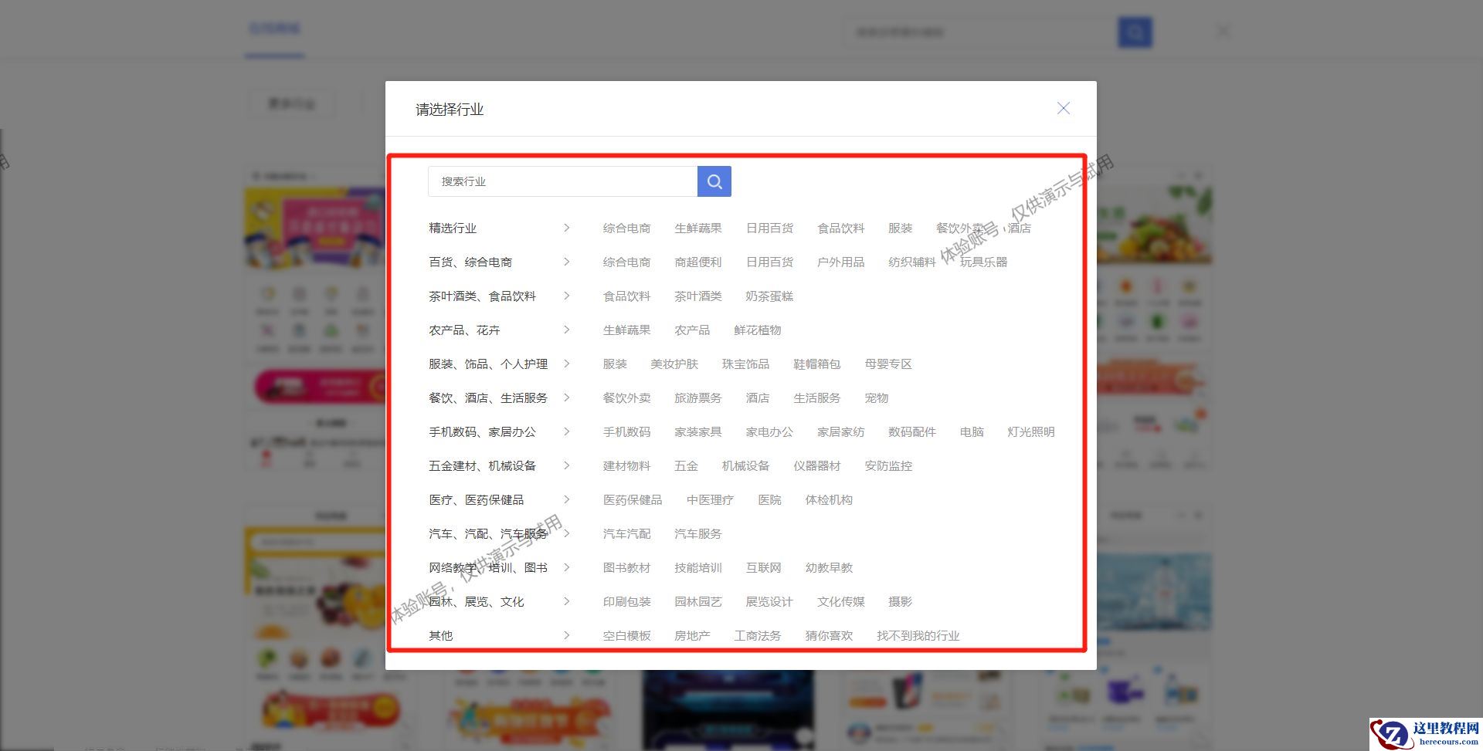The height and width of the screenshot is (751, 1483).
Task: Pick the 安防监控 industry link
Action: (888, 466)
